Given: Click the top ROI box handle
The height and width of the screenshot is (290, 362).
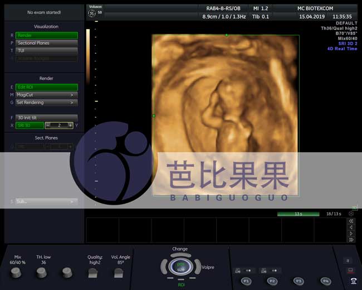Looking at the screenshot, I should tap(227, 35).
